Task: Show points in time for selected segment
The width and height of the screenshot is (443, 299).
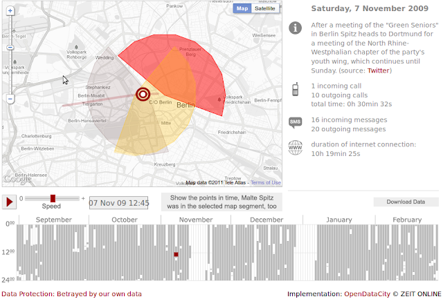Action: click(221, 202)
